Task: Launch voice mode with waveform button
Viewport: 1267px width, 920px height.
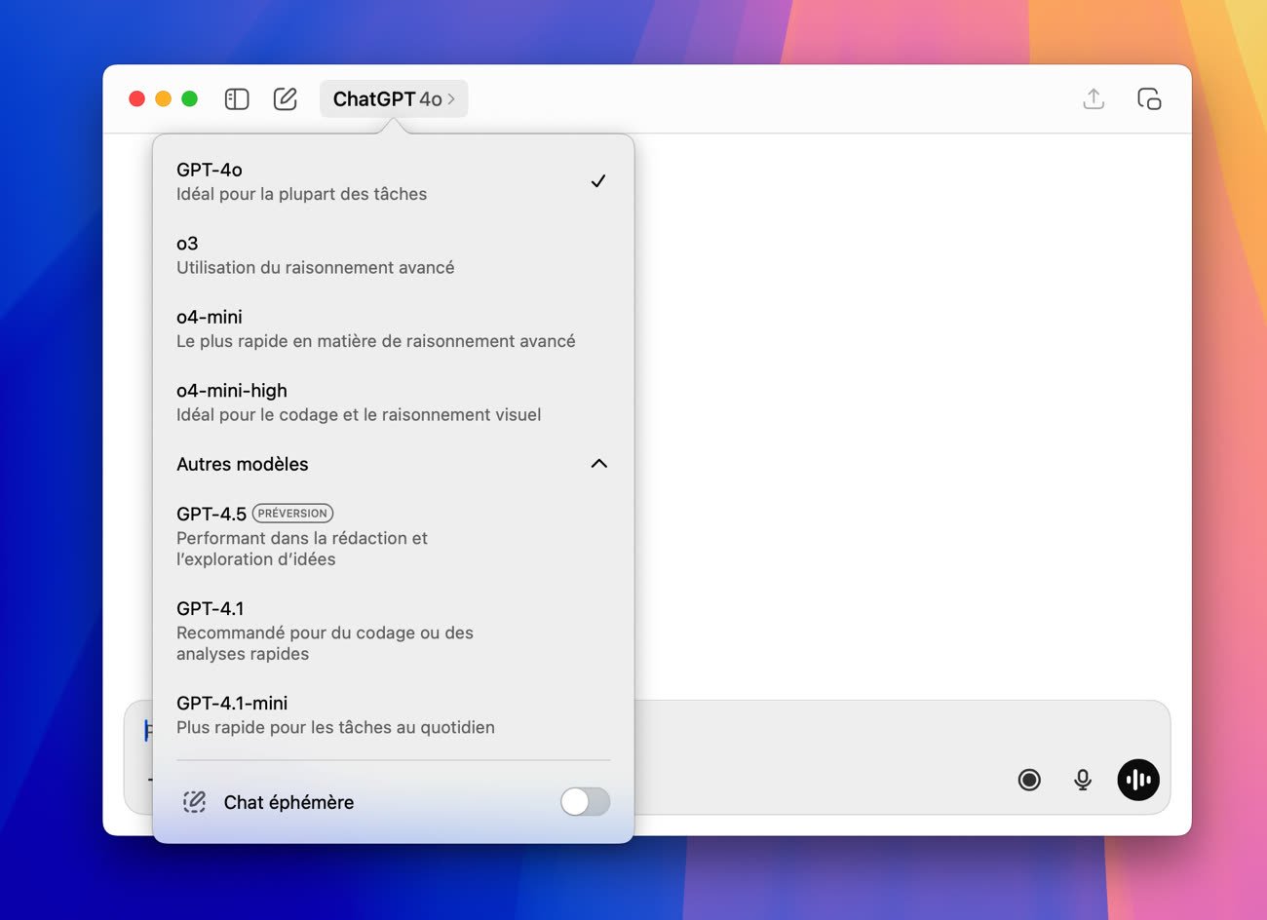Action: coord(1138,780)
